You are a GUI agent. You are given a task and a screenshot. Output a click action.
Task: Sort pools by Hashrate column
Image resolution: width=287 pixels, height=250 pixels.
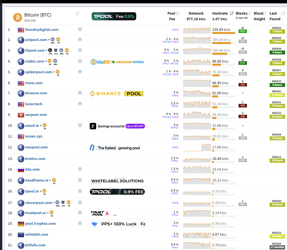click(232, 13)
